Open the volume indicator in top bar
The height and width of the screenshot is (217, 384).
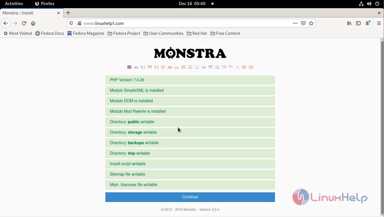click(x=369, y=4)
